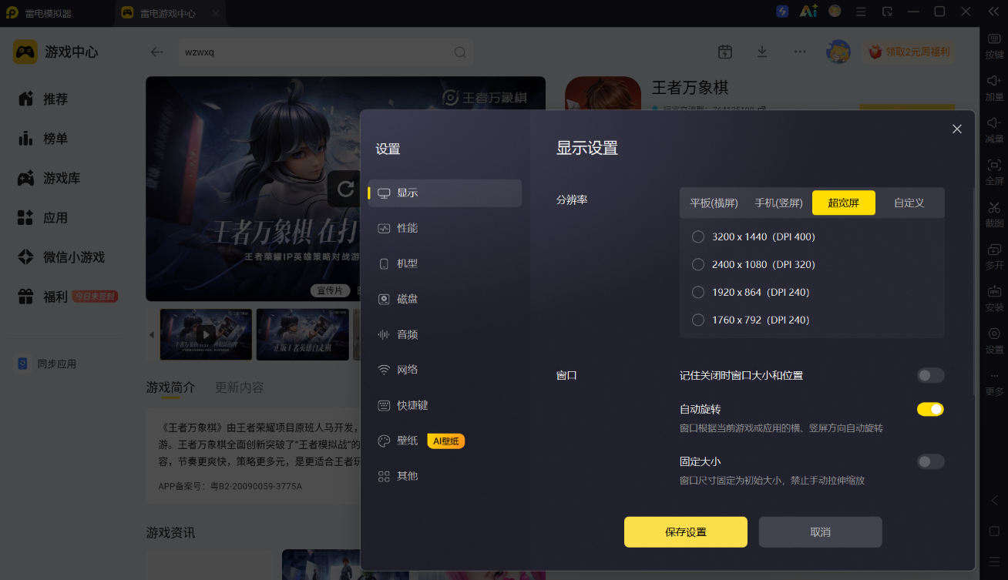Switch to 平板(横屏) resolution tab
Image resolution: width=1008 pixels, height=580 pixels.
714,203
